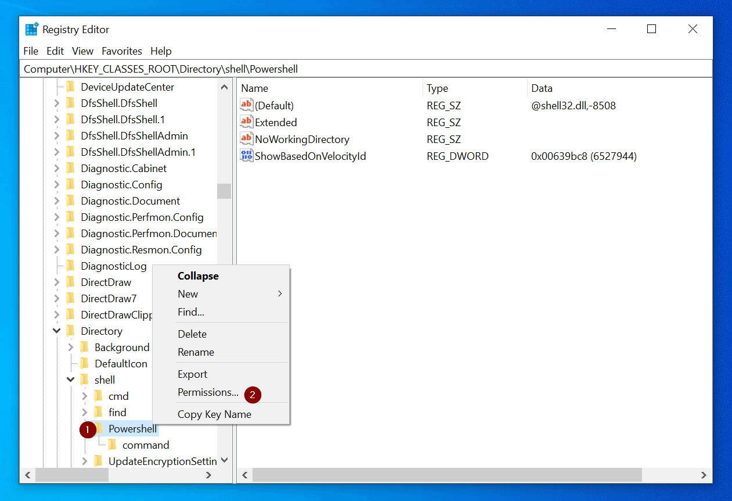The image size is (732, 501).
Task: Select Rename in the context menu
Action: pos(221,352)
